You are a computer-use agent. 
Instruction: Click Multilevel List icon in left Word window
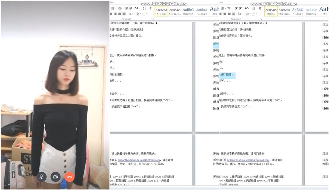(x=120, y=8)
